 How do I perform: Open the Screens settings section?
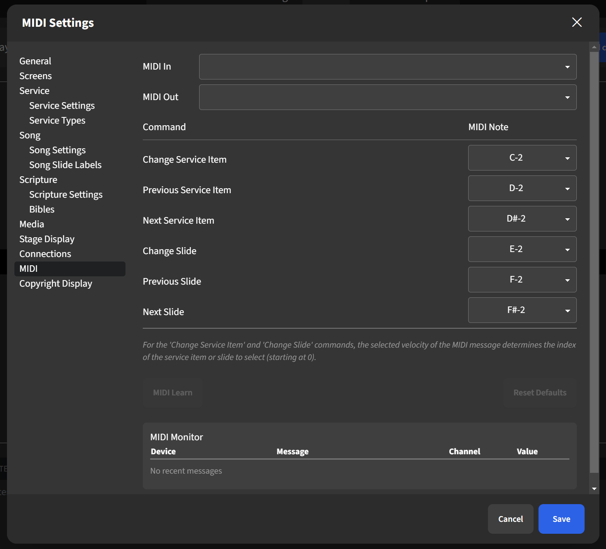point(35,75)
